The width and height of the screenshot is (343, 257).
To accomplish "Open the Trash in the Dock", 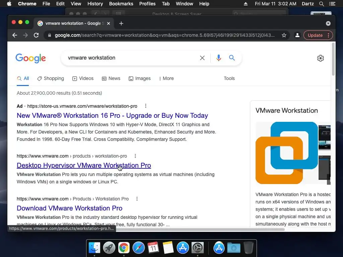I will point(248,248).
